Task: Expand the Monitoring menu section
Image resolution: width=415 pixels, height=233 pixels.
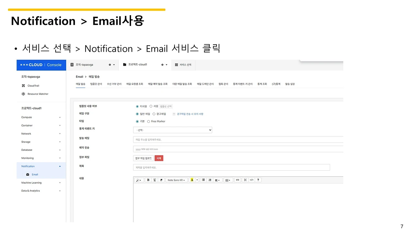Action: pyautogui.click(x=41, y=158)
